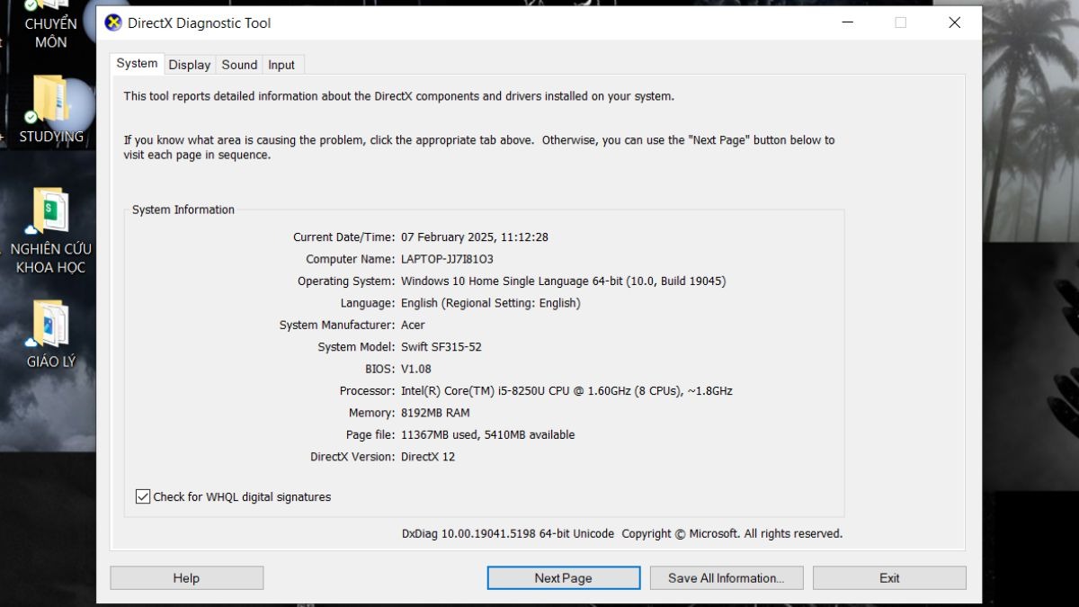This screenshot has height=607, width=1079.
Task: Click the DxDiag 10.00.19041.5198 copyright line
Action: [x=622, y=533]
